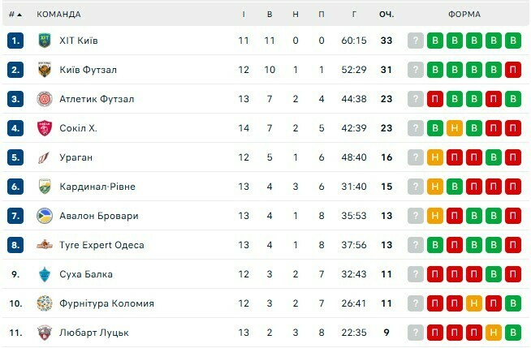Sort standings by the ОЧ. points column
Screen dimensions: 531x348
386,15
